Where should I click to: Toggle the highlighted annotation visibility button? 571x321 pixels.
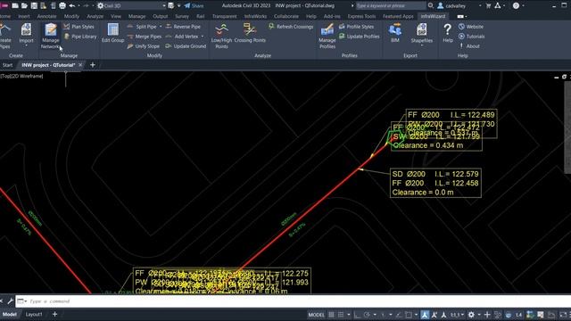click(x=425, y=315)
